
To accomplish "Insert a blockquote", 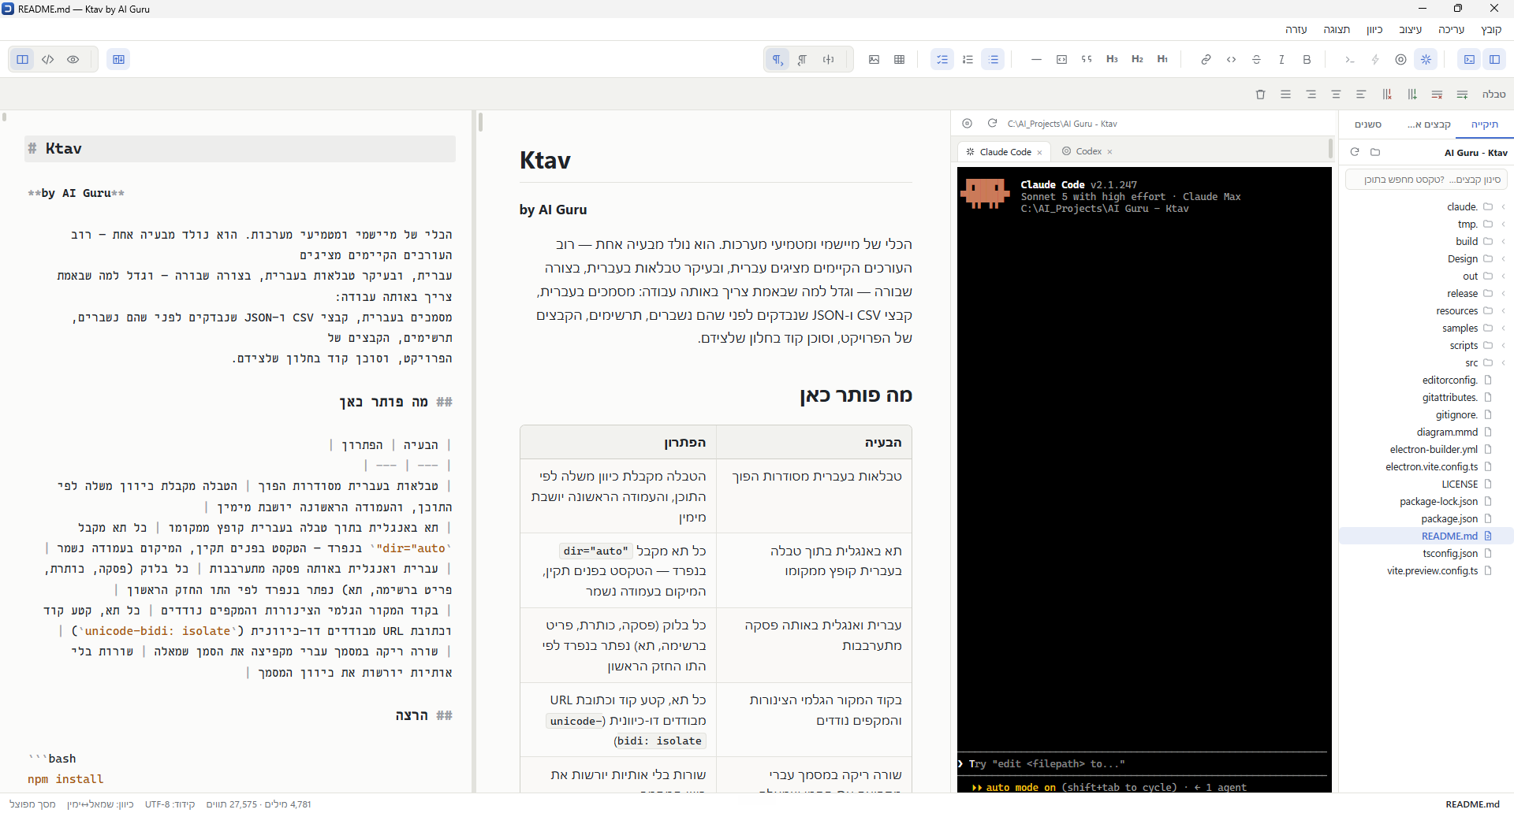I will point(1087,59).
